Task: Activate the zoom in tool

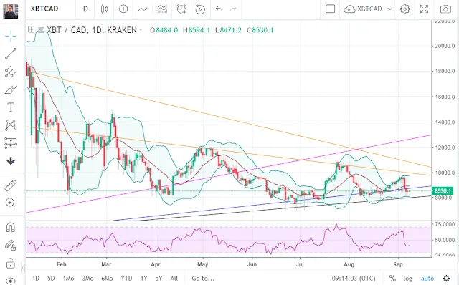Action: coord(11,203)
